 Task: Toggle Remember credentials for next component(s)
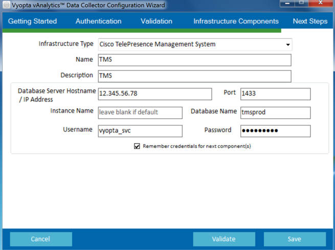pyautogui.click(x=137, y=146)
